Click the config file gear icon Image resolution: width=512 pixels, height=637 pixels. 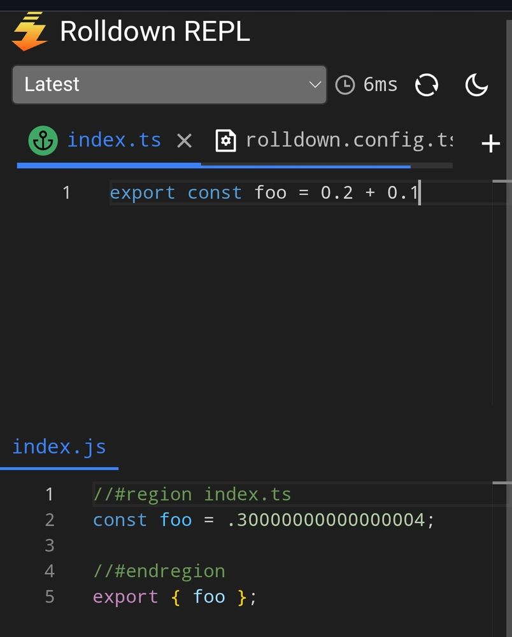225,141
